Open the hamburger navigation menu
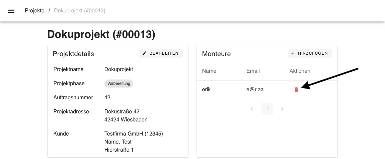The image size is (385, 159). [11, 11]
